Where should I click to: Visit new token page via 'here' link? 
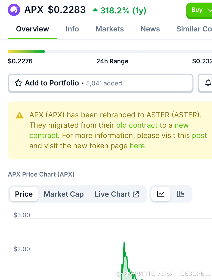137,146
